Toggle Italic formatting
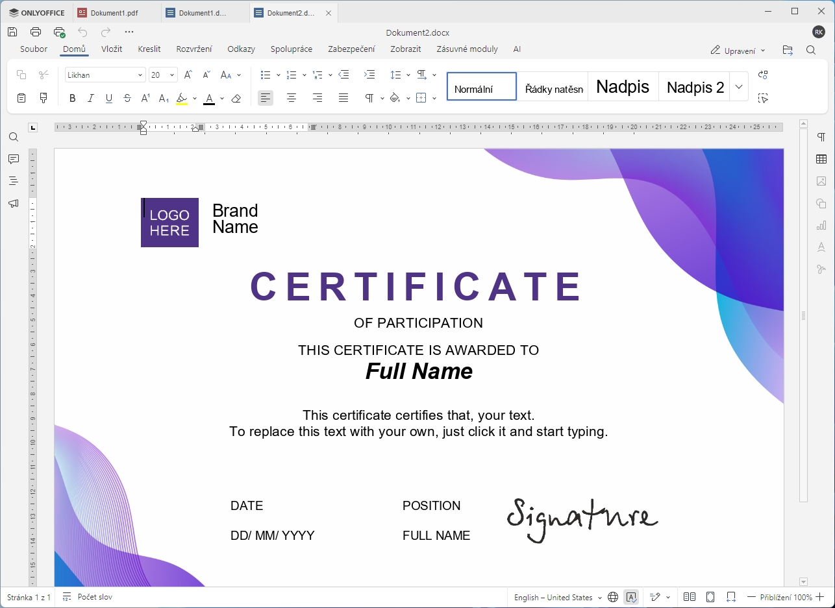 tap(91, 99)
